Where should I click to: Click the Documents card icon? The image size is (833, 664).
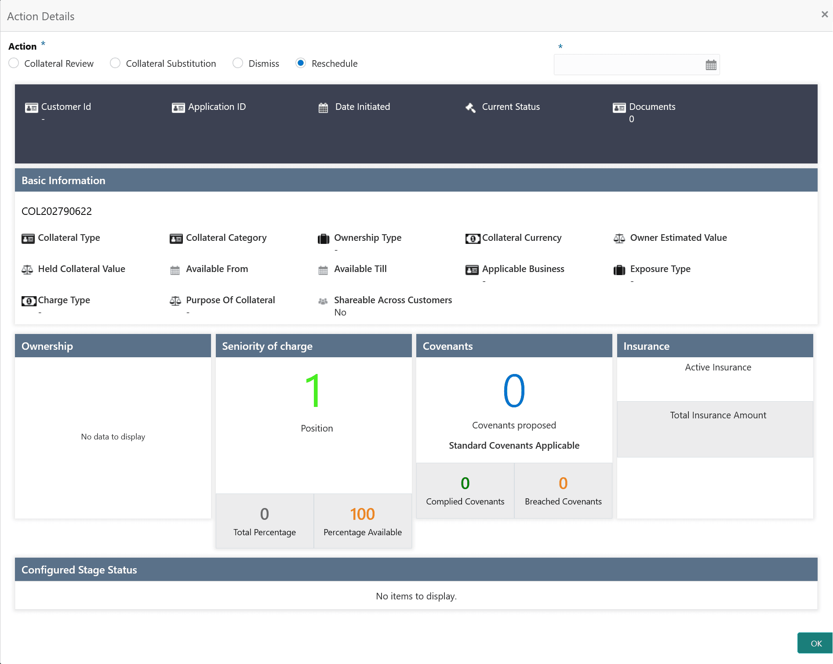[619, 108]
